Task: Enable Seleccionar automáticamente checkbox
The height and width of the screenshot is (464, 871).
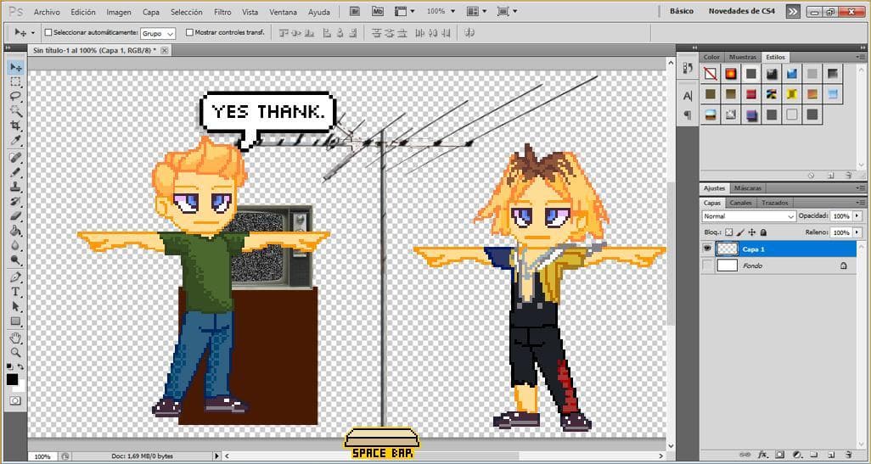Action: (x=48, y=33)
